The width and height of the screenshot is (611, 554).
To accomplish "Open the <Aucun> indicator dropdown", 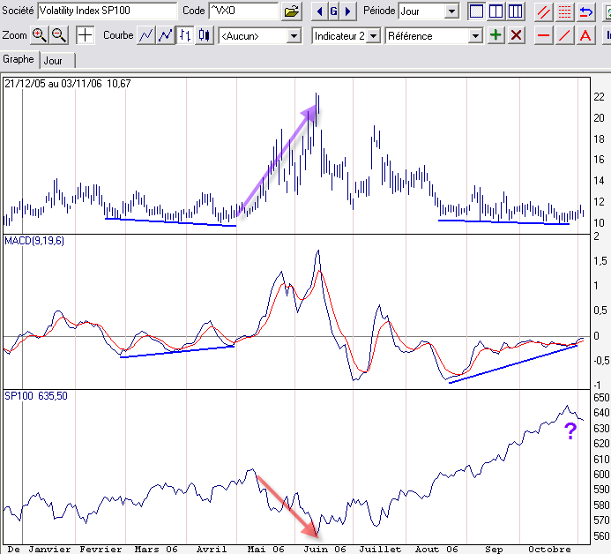I will pos(260,36).
